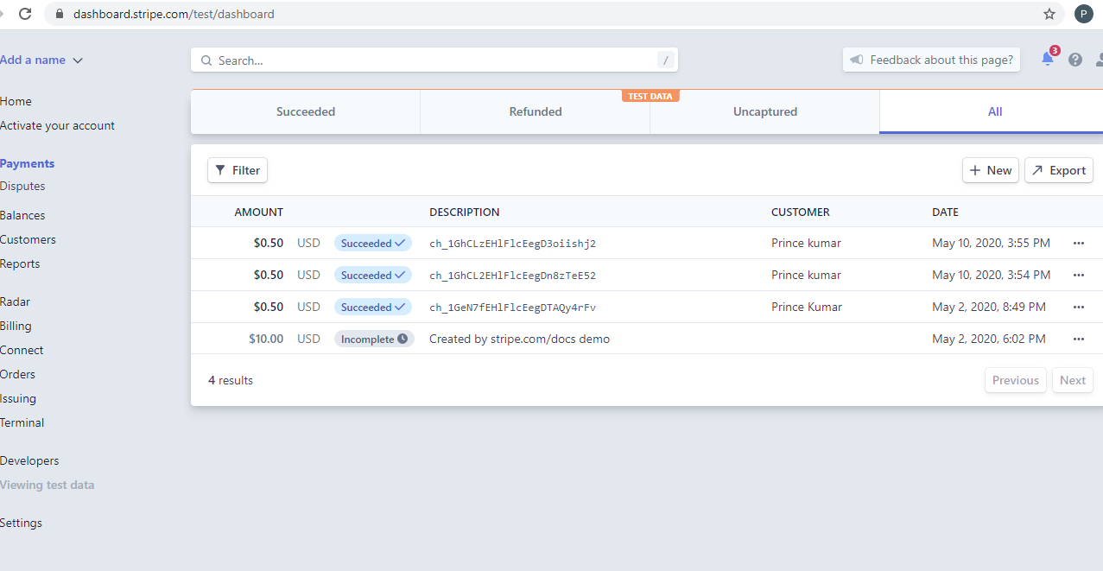1103x571 pixels.
Task: Create a new payment with New button
Action: [x=991, y=170]
